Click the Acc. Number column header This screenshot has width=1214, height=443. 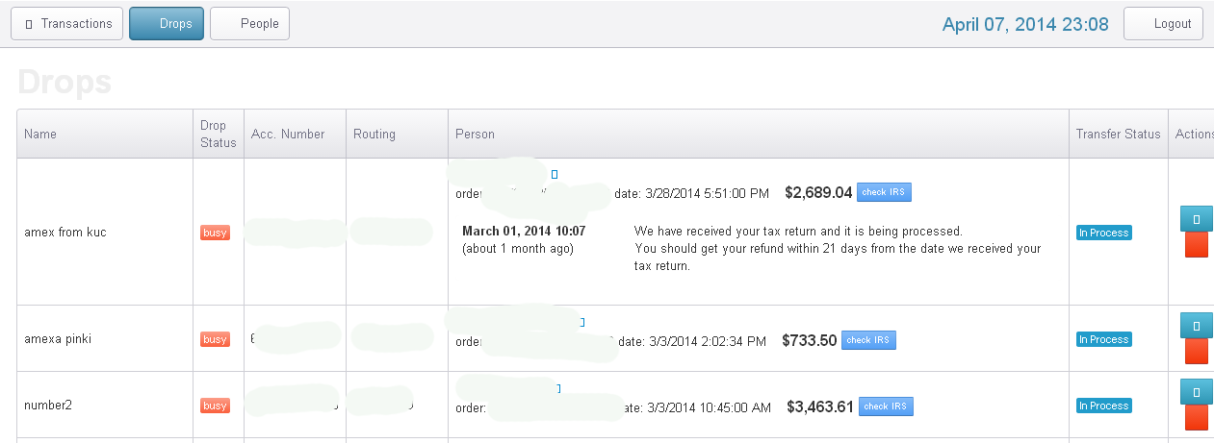tap(295, 135)
